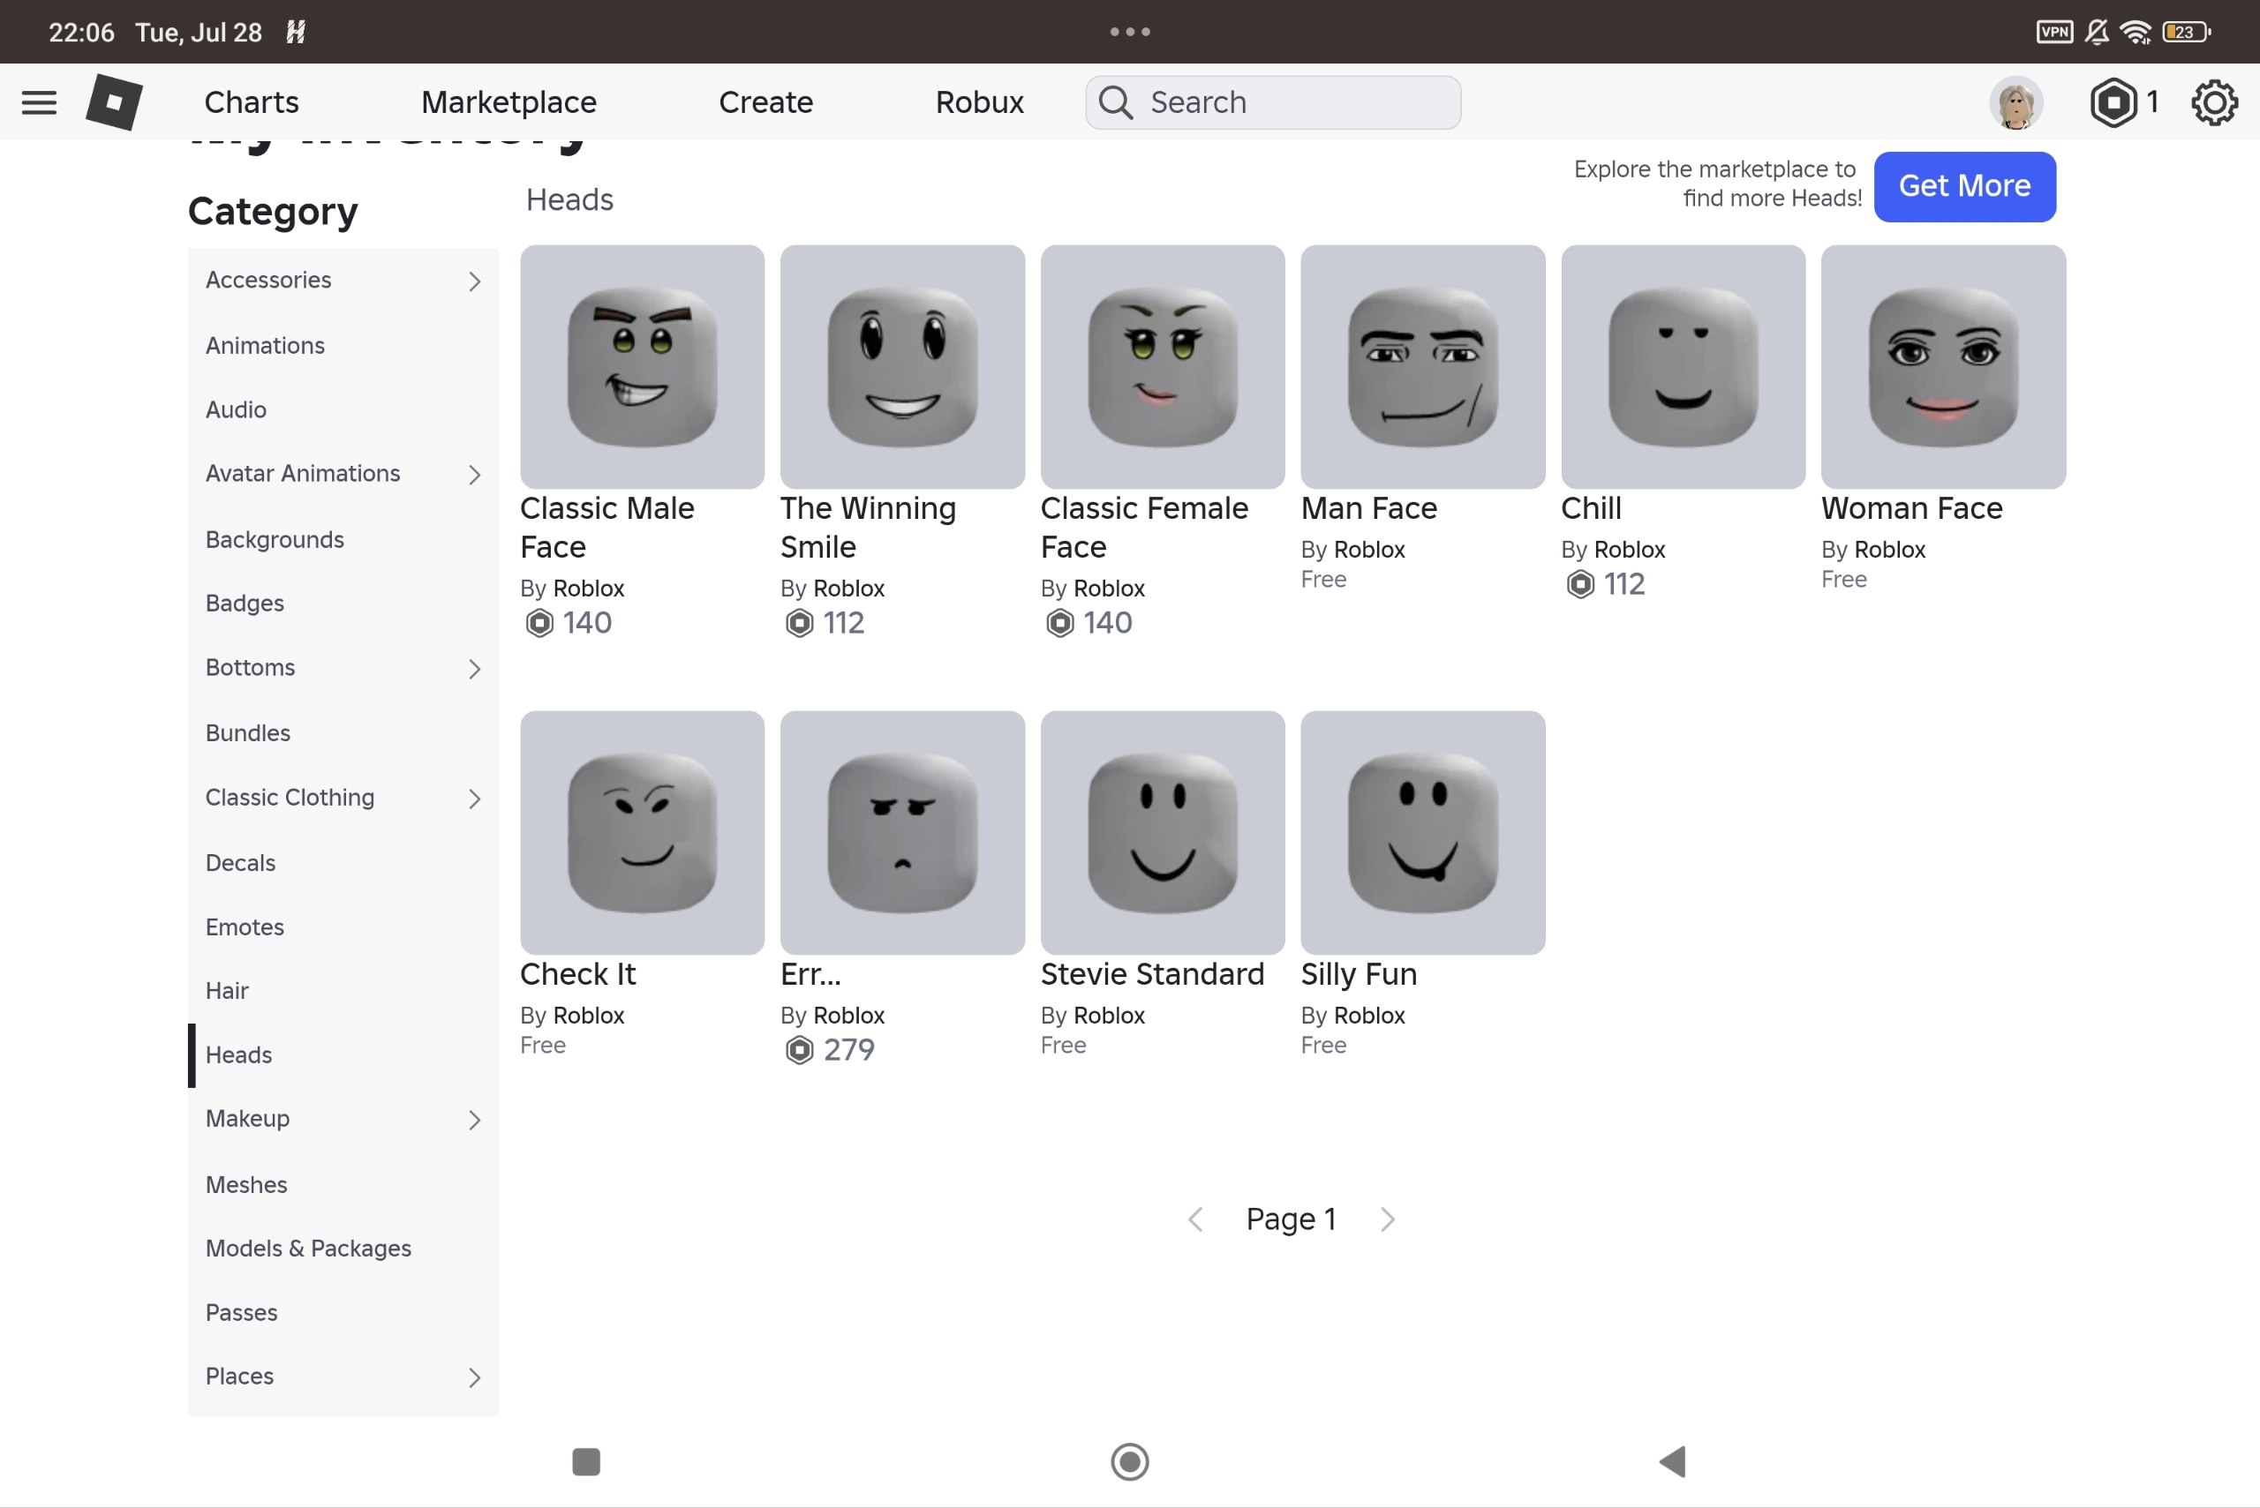Image resolution: width=2260 pixels, height=1508 pixels.
Task: Click Robux icon beside Chill price 112
Action: pos(1579,584)
